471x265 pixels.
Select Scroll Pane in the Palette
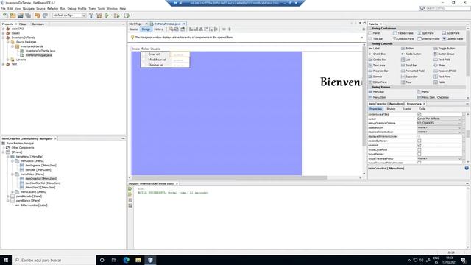point(450,33)
